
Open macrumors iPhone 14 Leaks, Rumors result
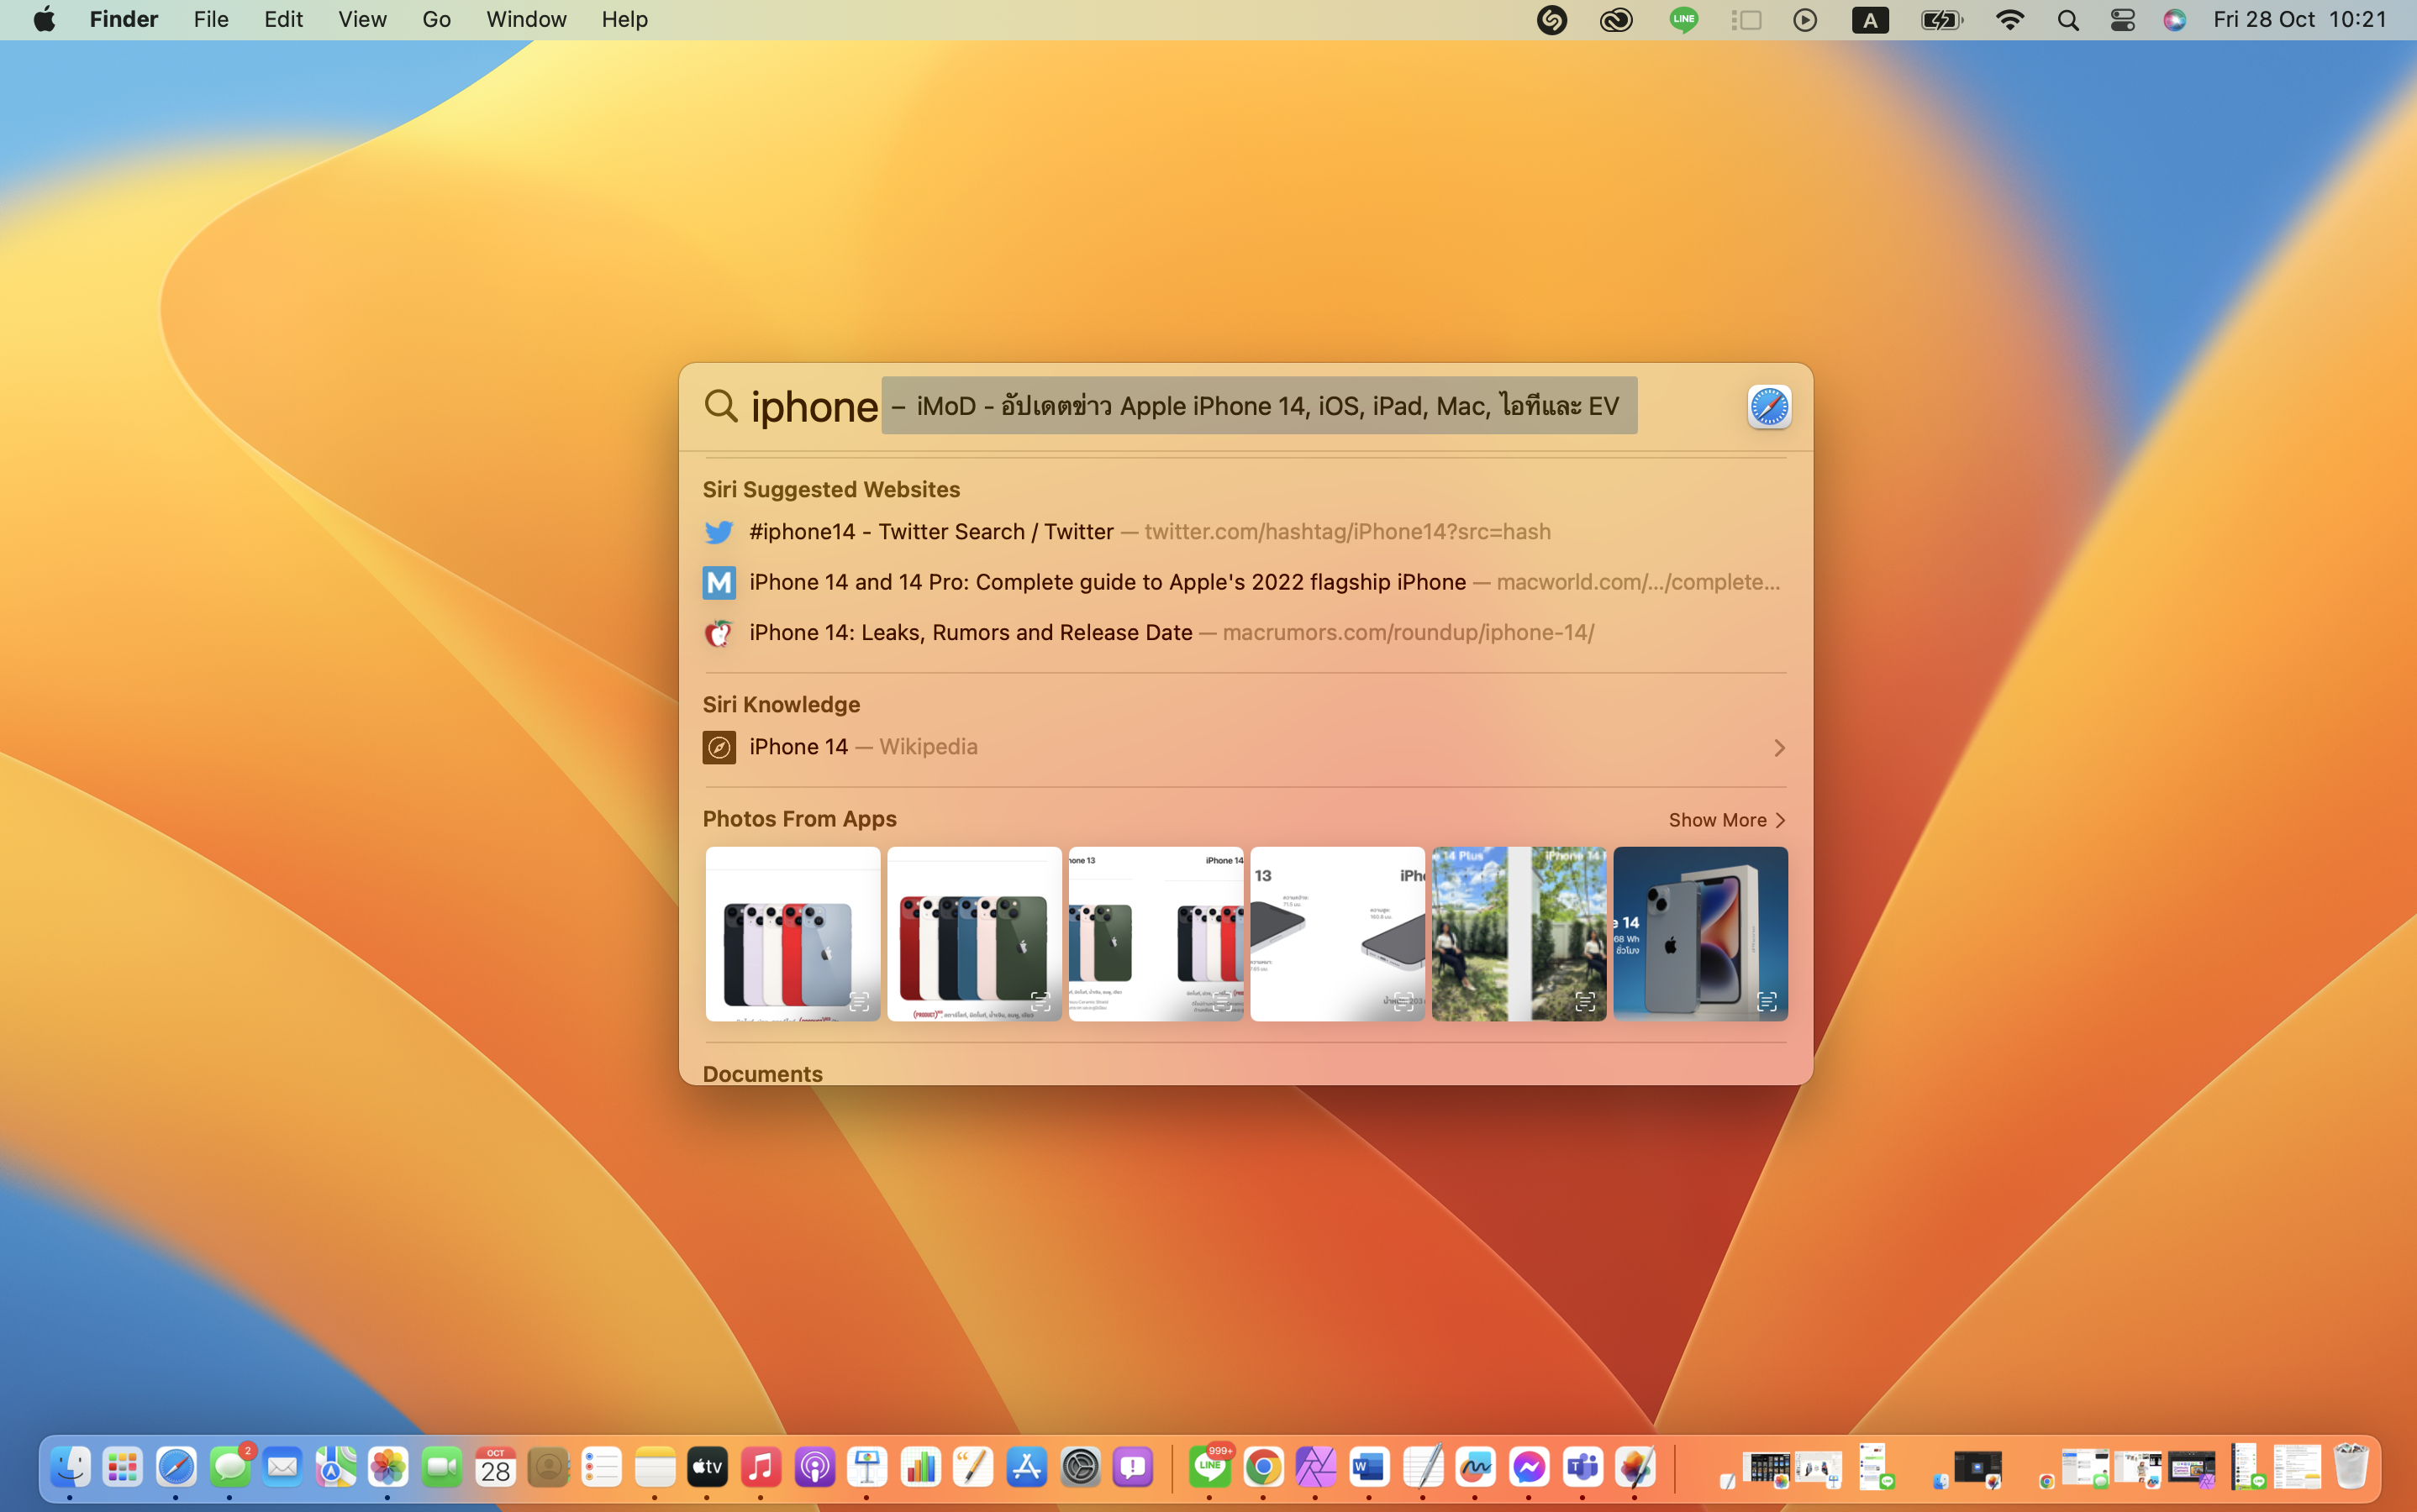tap(971, 633)
